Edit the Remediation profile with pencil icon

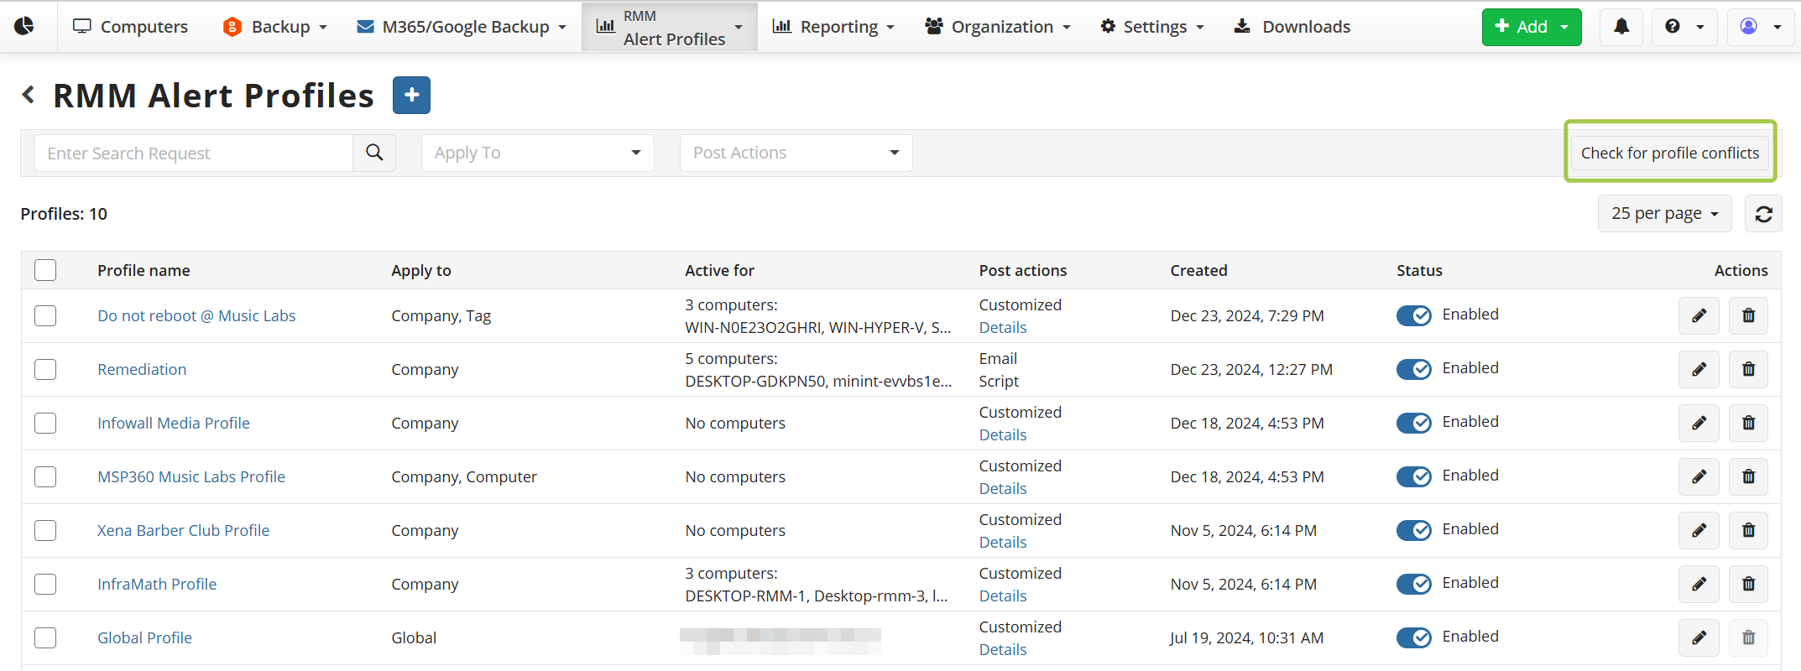click(1699, 370)
